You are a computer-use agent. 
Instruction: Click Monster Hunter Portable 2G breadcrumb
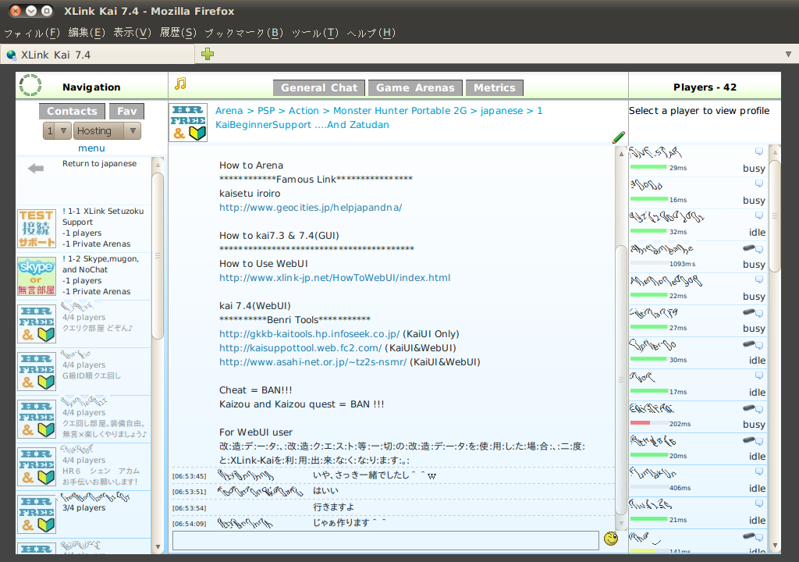point(400,111)
